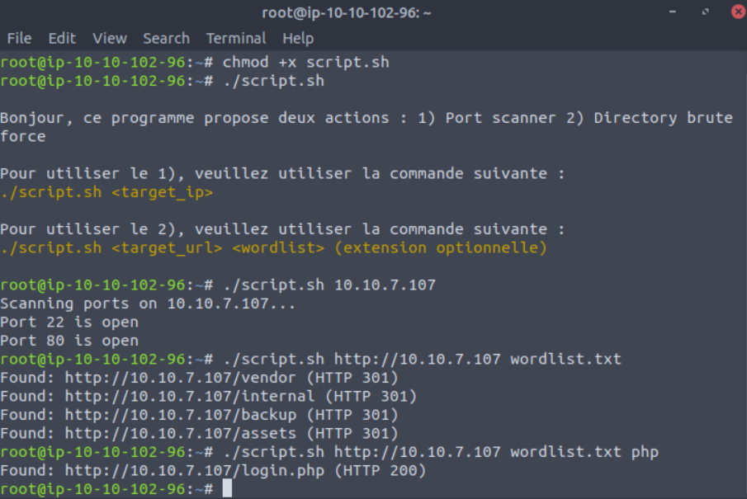Open the View menu
Screen dimensions: 747x499
[x=109, y=38]
